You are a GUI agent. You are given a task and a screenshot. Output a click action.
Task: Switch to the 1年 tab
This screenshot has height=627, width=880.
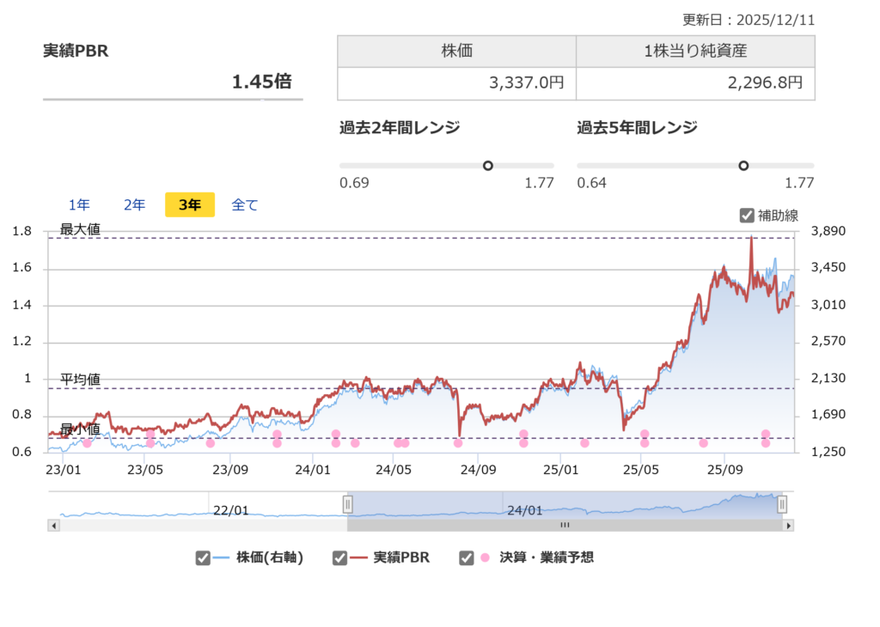[78, 204]
